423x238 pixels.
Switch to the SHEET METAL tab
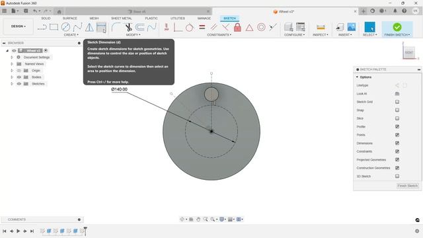click(x=122, y=18)
